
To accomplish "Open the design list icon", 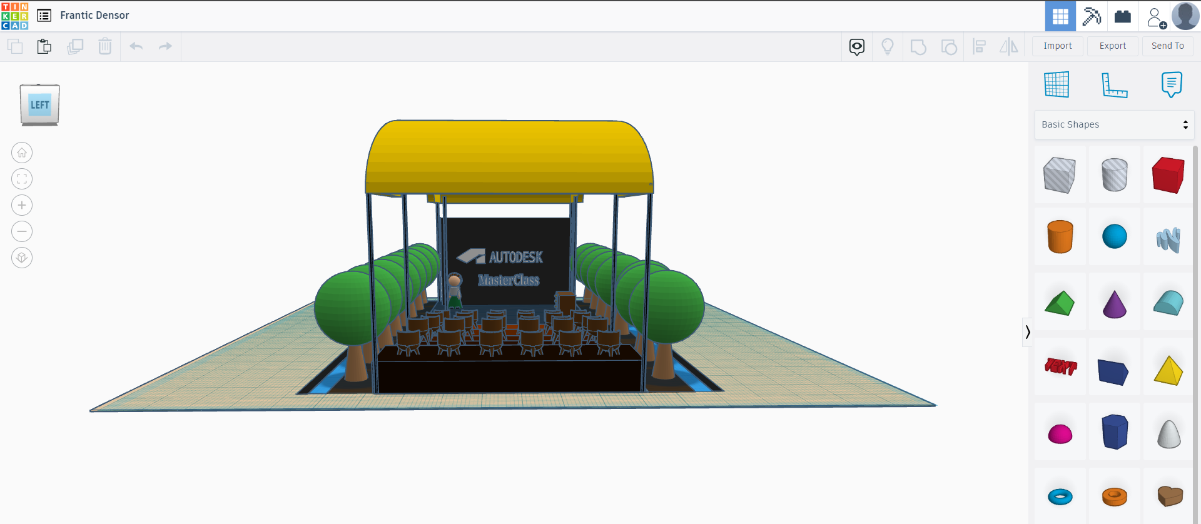I will [x=44, y=16].
